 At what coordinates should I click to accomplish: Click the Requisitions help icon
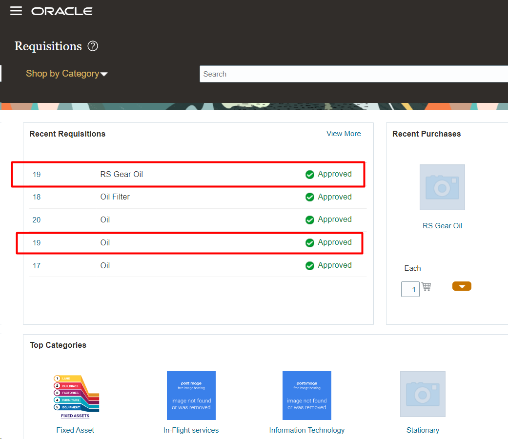click(92, 46)
